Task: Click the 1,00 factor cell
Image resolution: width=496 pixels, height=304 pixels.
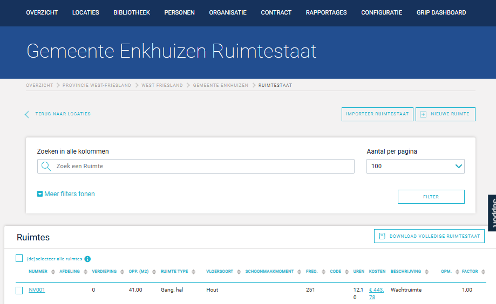Action: coord(467,290)
